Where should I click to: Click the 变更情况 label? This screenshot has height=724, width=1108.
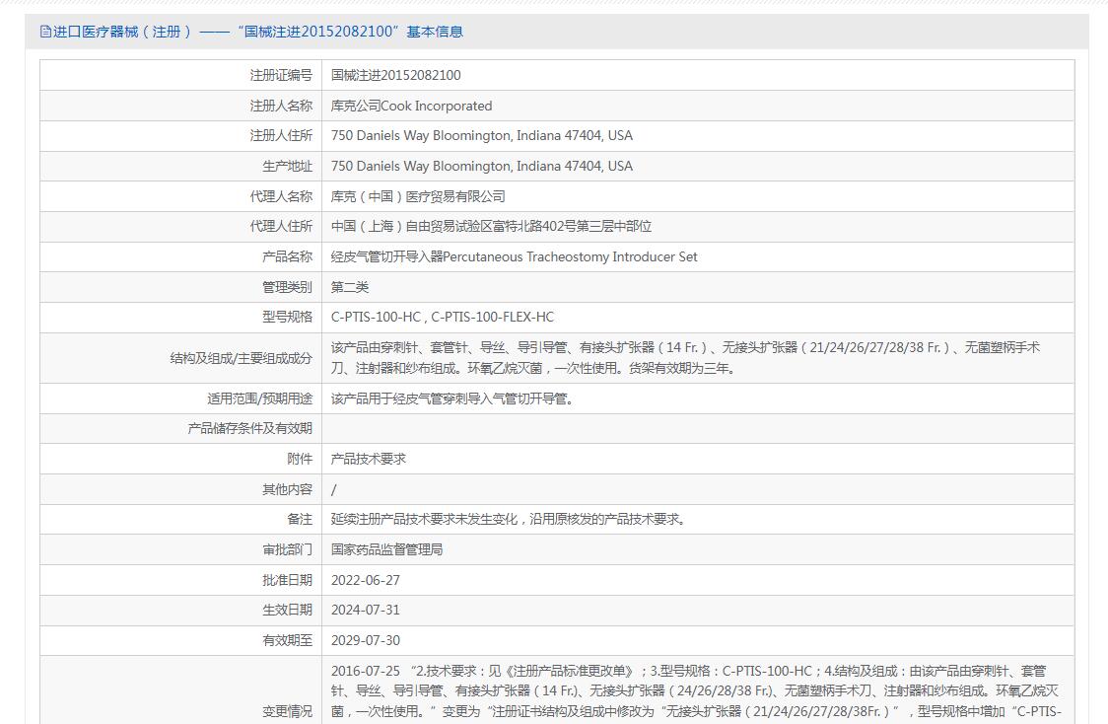pos(287,710)
